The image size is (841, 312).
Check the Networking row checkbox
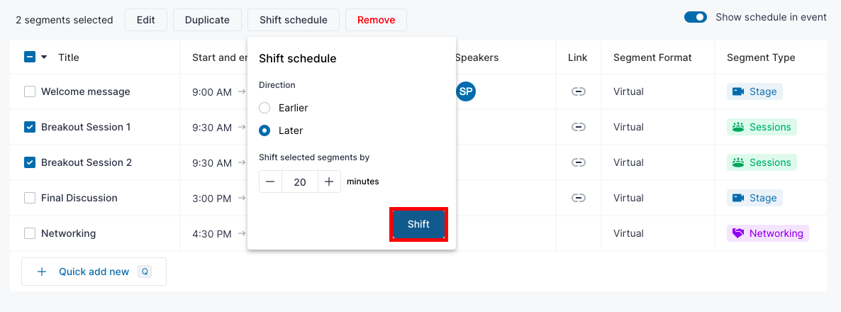tap(30, 233)
